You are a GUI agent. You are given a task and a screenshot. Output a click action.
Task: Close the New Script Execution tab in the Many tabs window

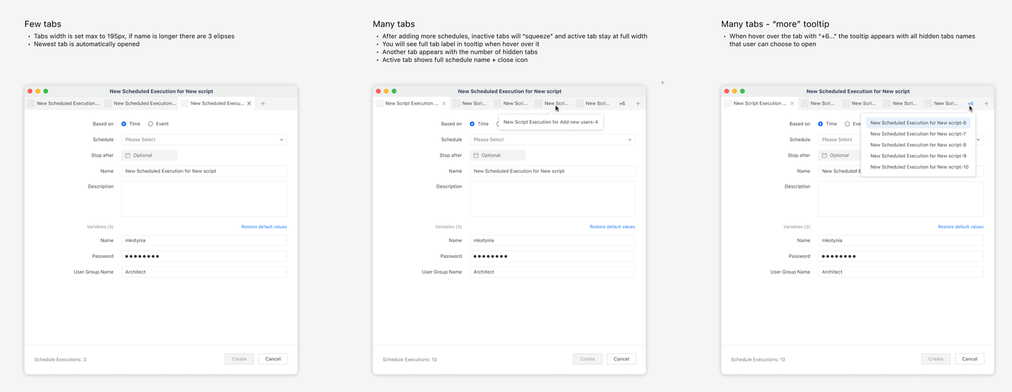click(444, 104)
